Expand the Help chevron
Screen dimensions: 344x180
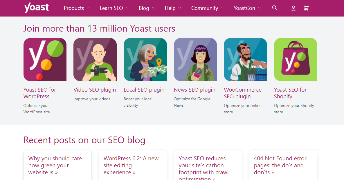click(180, 8)
